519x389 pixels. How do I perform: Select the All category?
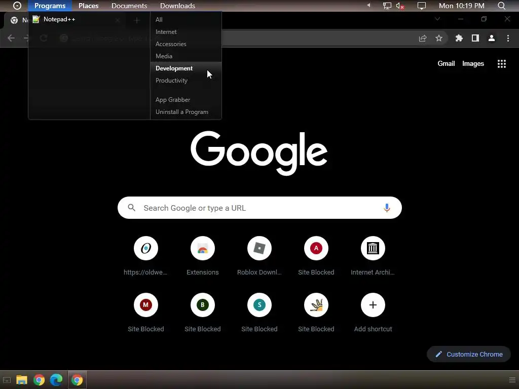[159, 20]
